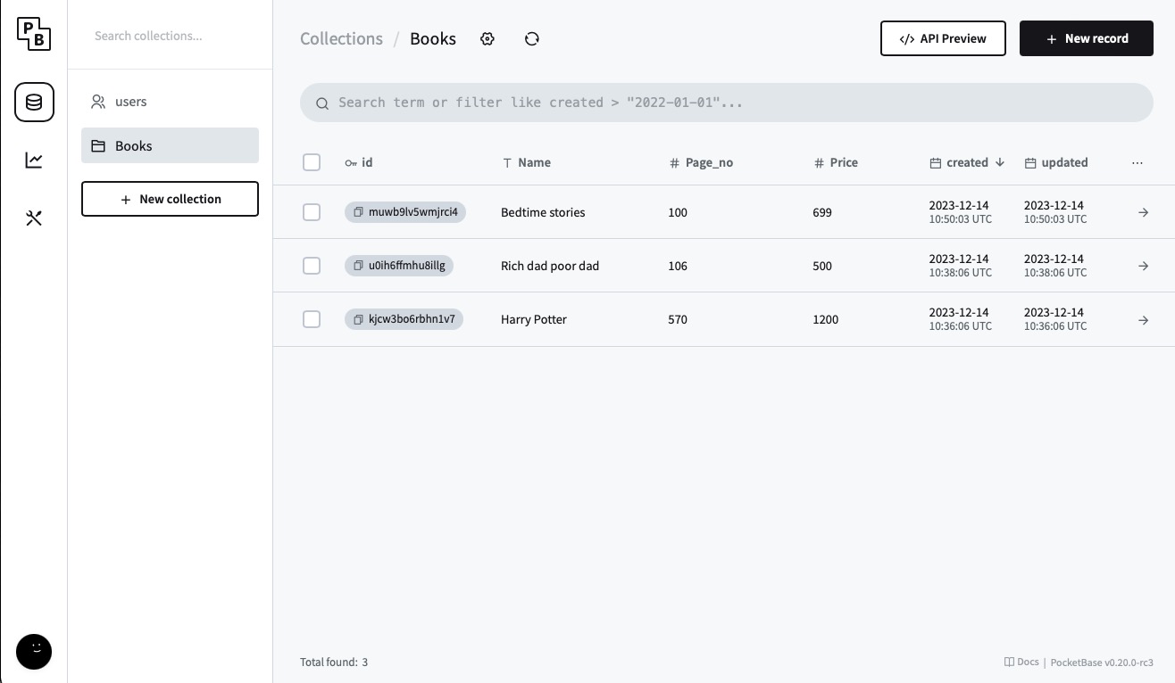The height and width of the screenshot is (683, 1175).
Task: Click the New collection button
Action: pos(170,199)
